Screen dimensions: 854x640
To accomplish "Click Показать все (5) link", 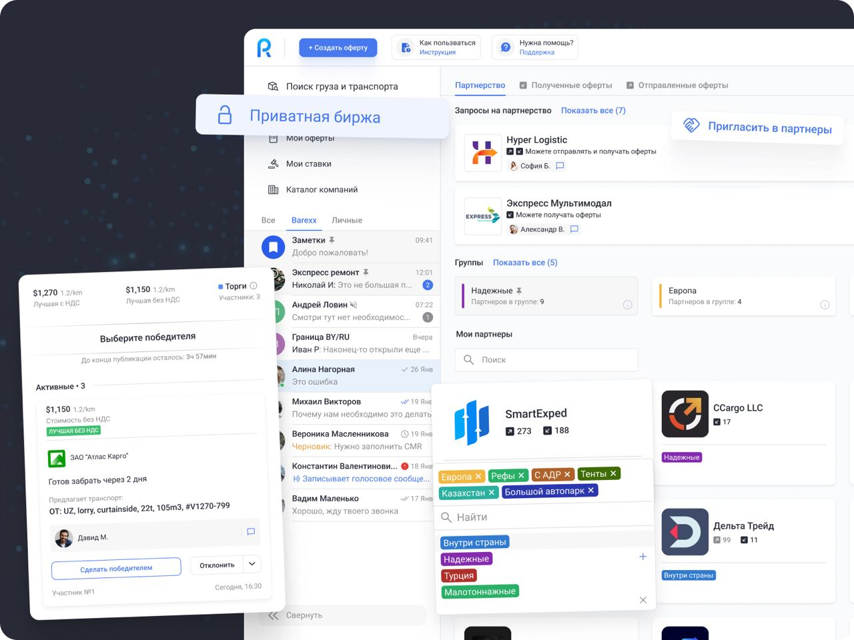I will [525, 263].
